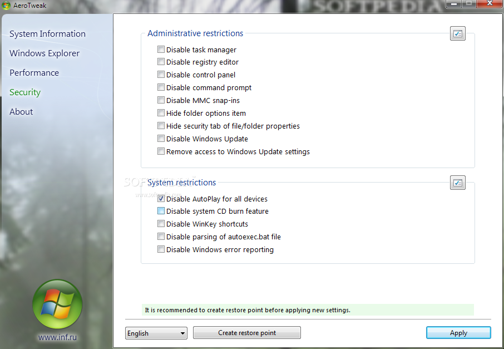504x349 pixels.
Task: Uncheck Disable AutoPlay for all devices
Action: pos(161,199)
